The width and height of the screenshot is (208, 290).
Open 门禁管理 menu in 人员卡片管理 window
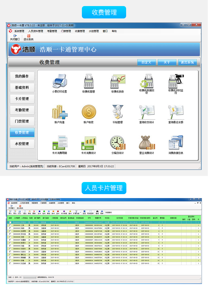point(43,203)
